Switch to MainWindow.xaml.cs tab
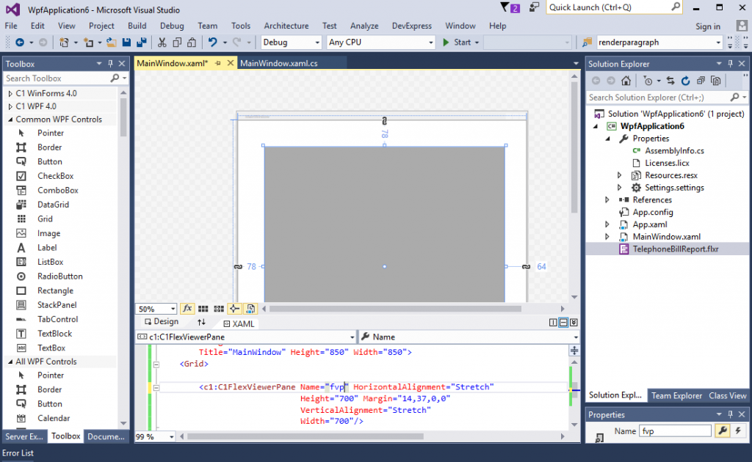This screenshot has height=462, width=752. (278, 63)
